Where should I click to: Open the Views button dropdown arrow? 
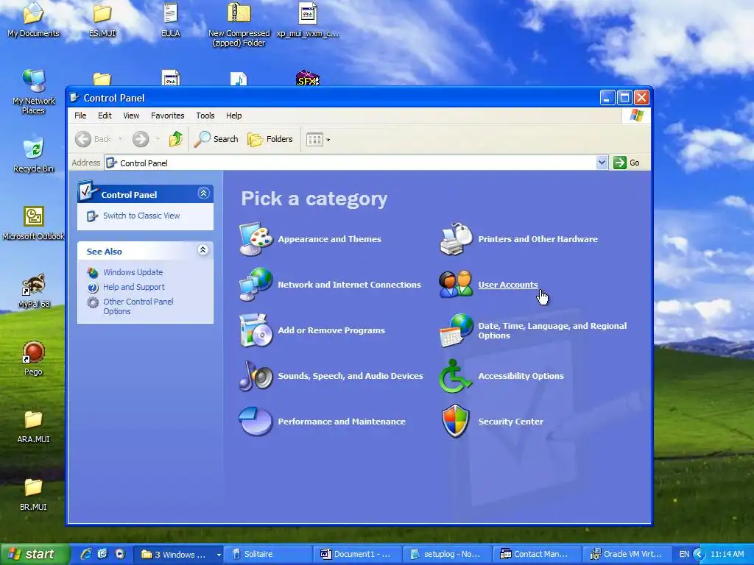pyautogui.click(x=328, y=140)
